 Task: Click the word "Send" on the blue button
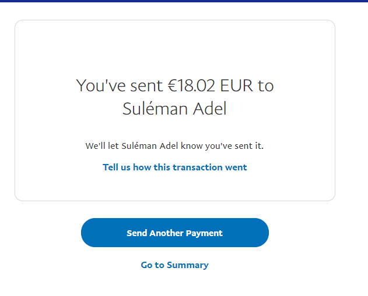pyautogui.click(x=136, y=233)
